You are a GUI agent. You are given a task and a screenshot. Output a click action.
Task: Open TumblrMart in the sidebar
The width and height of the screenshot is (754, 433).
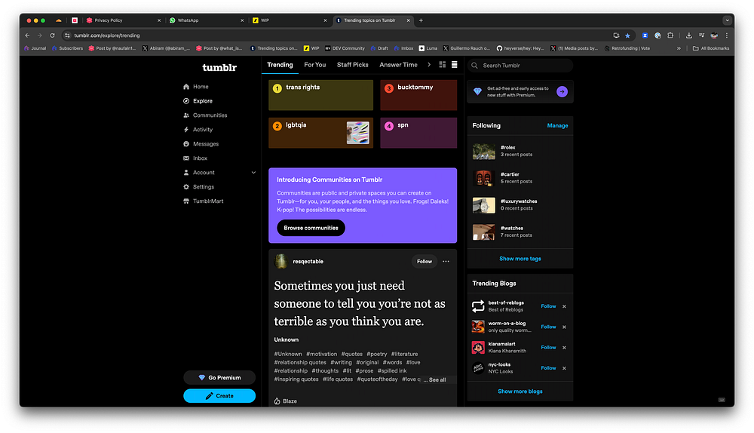pos(204,201)
